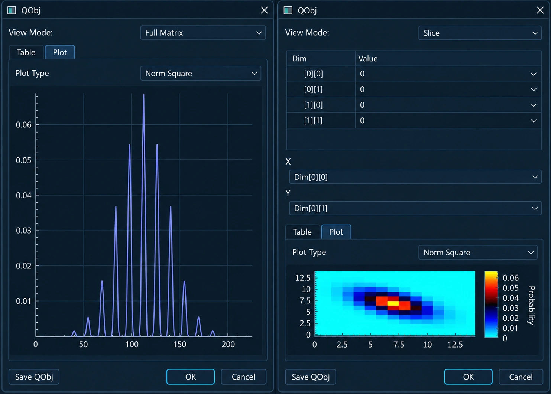Switch to the Table tab in left window

pos(26,52)
